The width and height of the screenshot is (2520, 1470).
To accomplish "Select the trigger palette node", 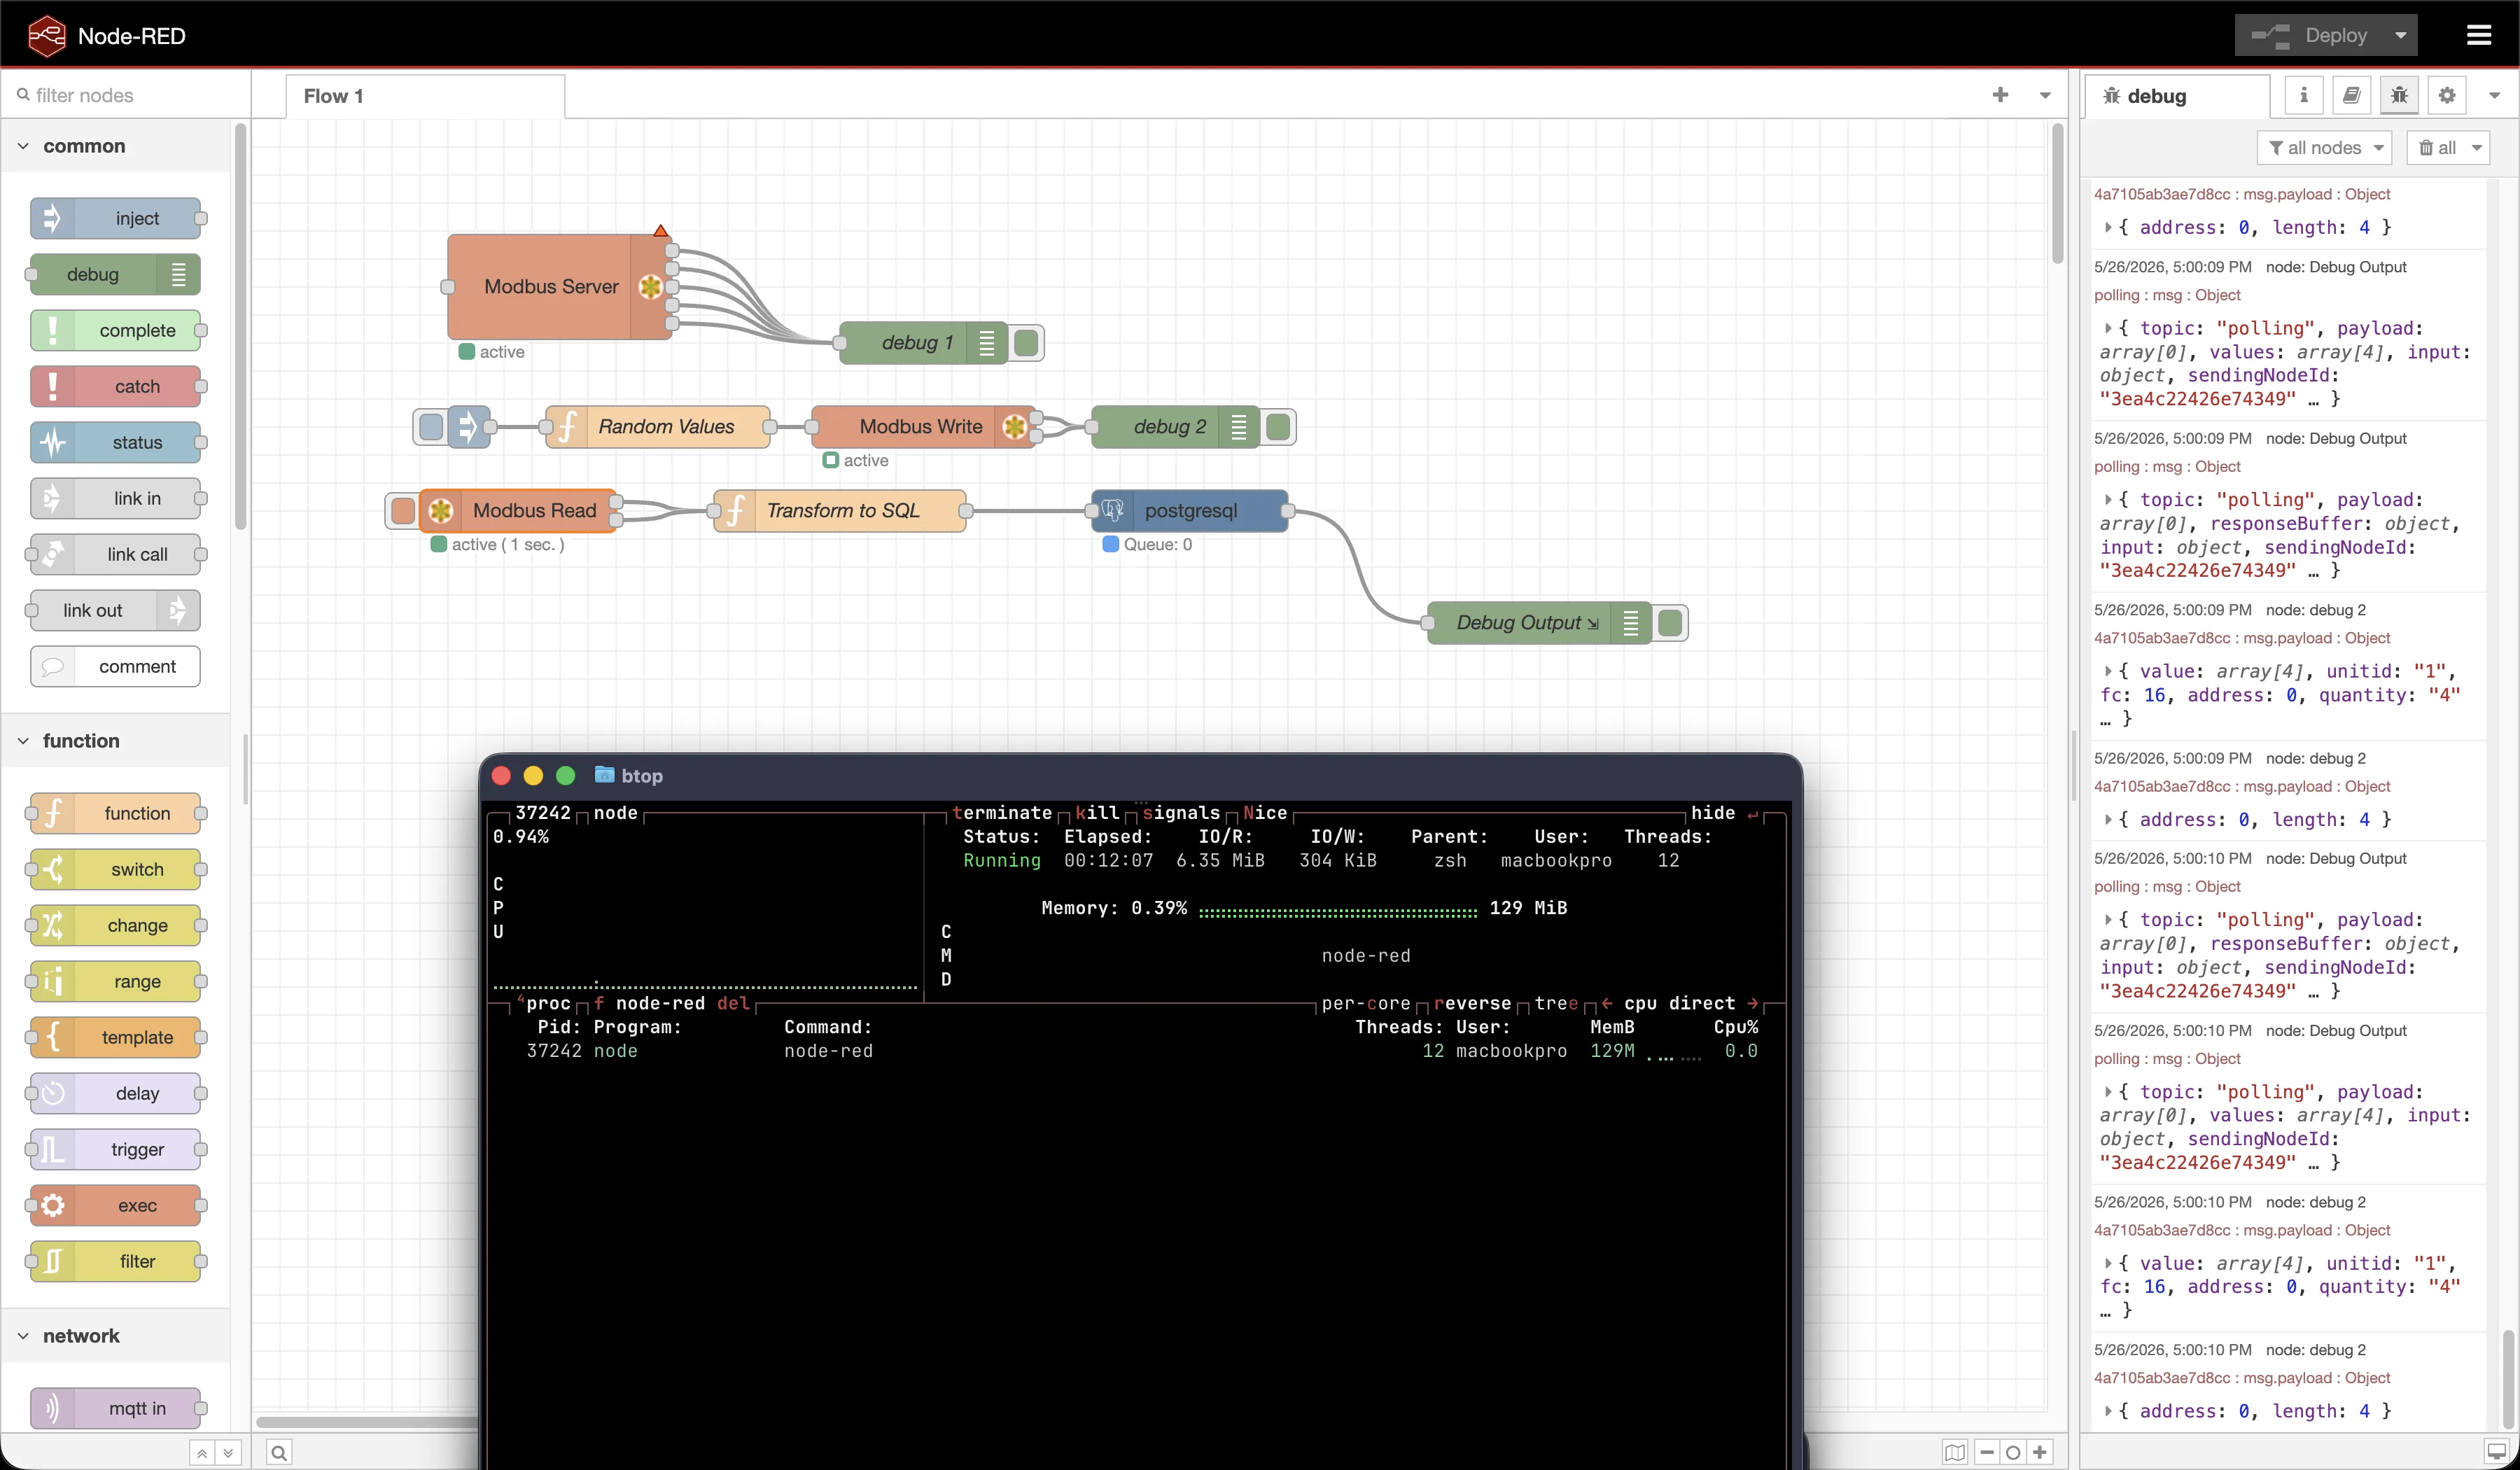I will click(115, 1149).
